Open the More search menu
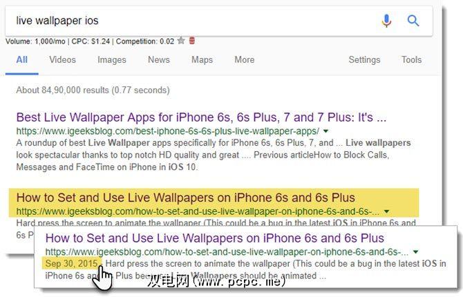Viewport: 463px width, 297px height. [x=244, y=59]
